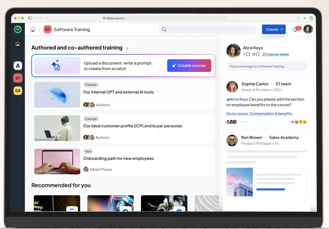This screenshot has width=329, height=229.
Task: Open your profile picture menu top right
Action: pos(308,29)
